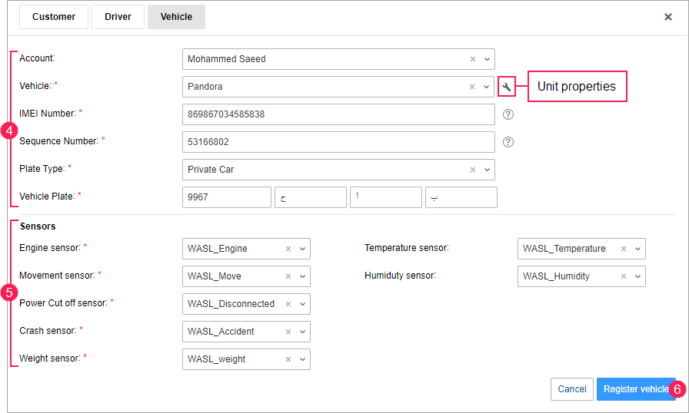Expand the Account dropdown
This screenshot has height=413, width=689.
[487, 59]
